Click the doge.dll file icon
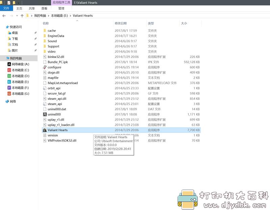Screen dimensions: 270x210 [45, 72]
